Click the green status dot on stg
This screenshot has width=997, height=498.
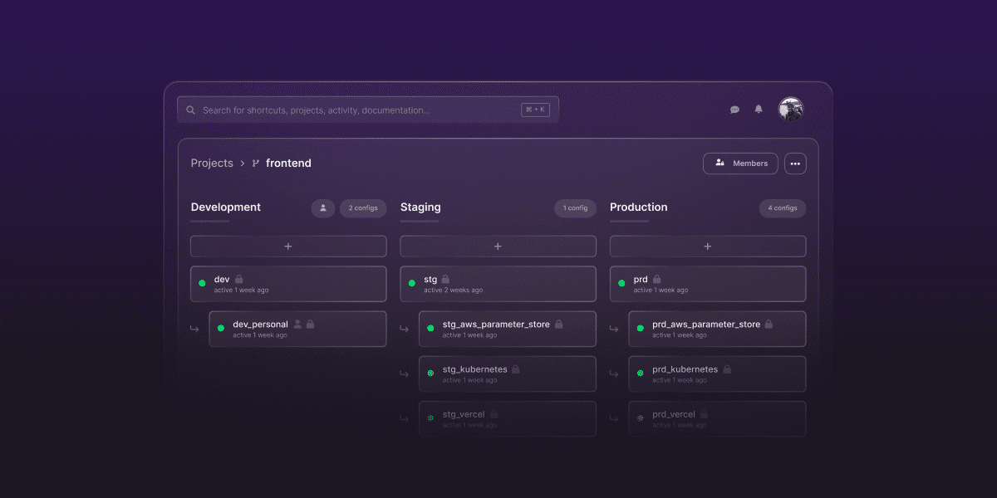coord(412,283)
